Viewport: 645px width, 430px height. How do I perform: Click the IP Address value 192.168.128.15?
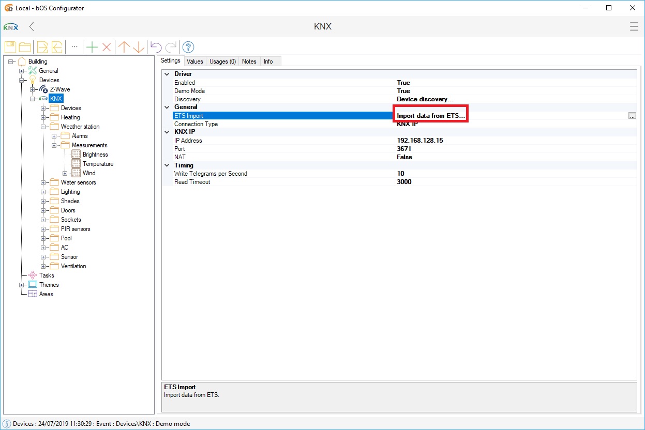pos(420,141)
